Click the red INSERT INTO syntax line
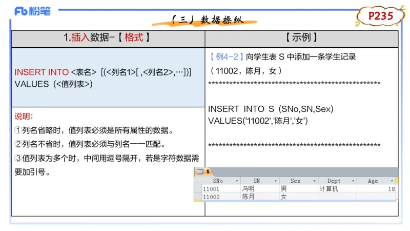 click(103, 72)
